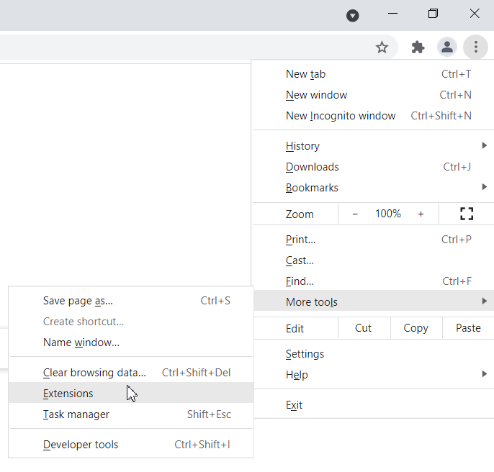Open Developer tools

(x=81, y=445)
